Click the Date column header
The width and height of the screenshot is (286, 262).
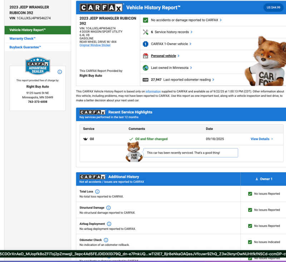(209, 129)
